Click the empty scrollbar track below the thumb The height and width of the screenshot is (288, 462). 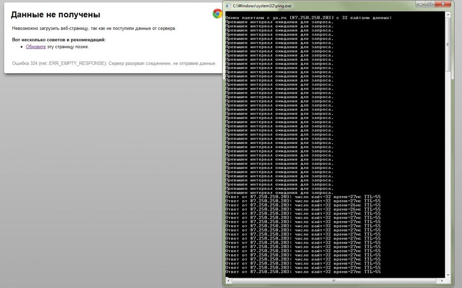(x=448, y=171)
